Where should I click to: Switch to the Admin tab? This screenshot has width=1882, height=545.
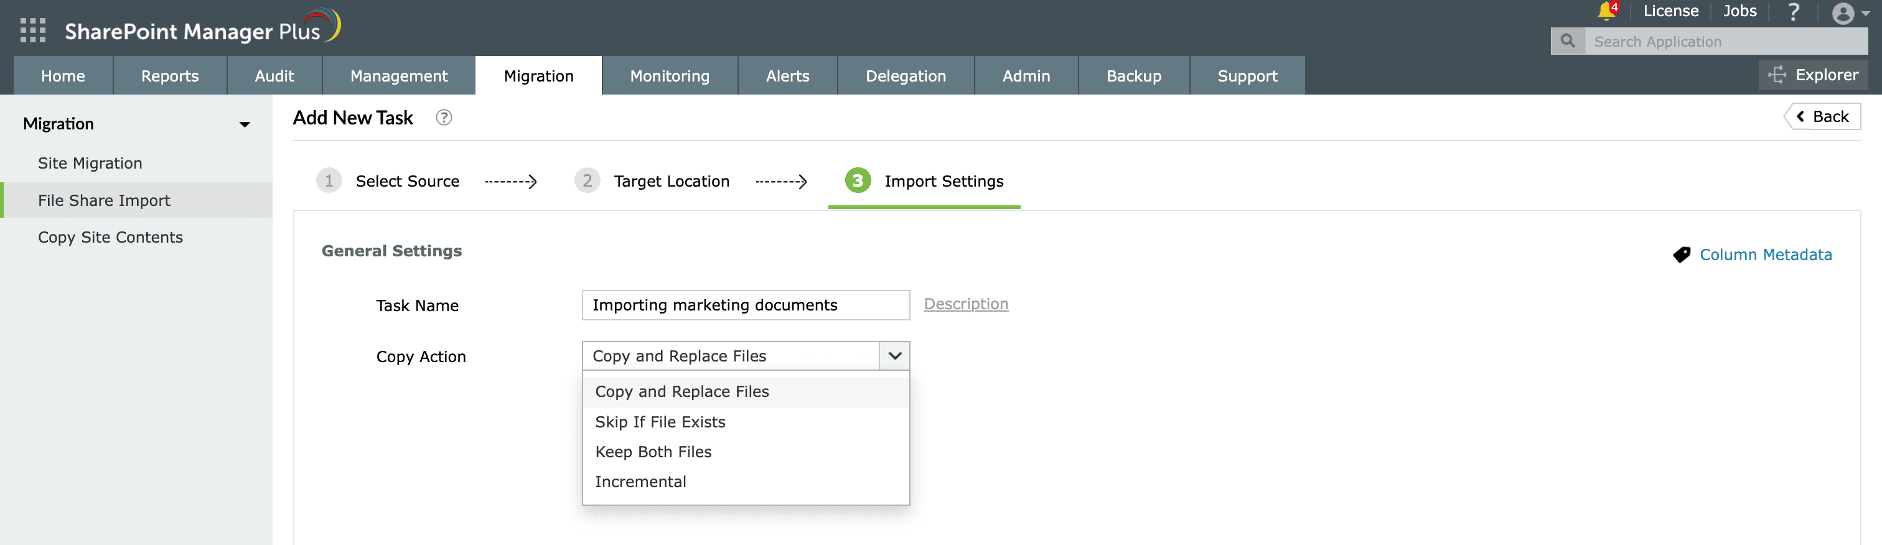(1026, 75)
